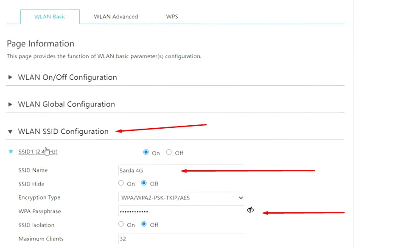The width and height of the screenshot is (415, 248).
Task: Enable SSID Isolation by selecting On
Action: [121, 224]
